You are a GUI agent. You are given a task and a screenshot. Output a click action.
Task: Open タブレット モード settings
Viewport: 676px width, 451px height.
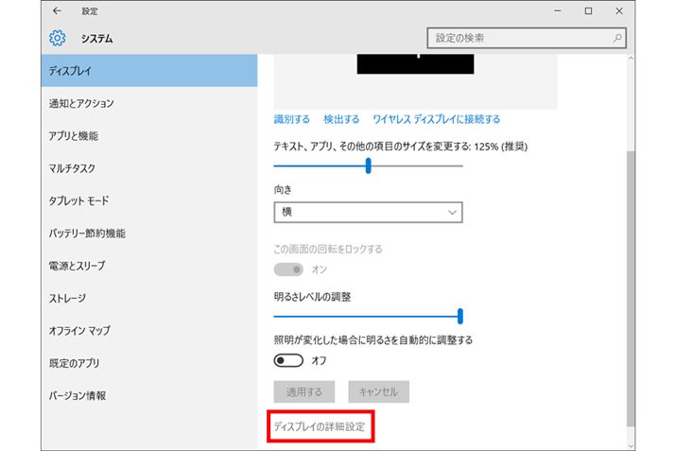tap(149, 201)
